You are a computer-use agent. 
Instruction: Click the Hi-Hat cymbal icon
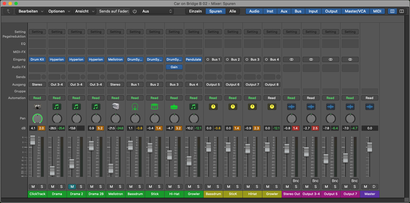174,107
